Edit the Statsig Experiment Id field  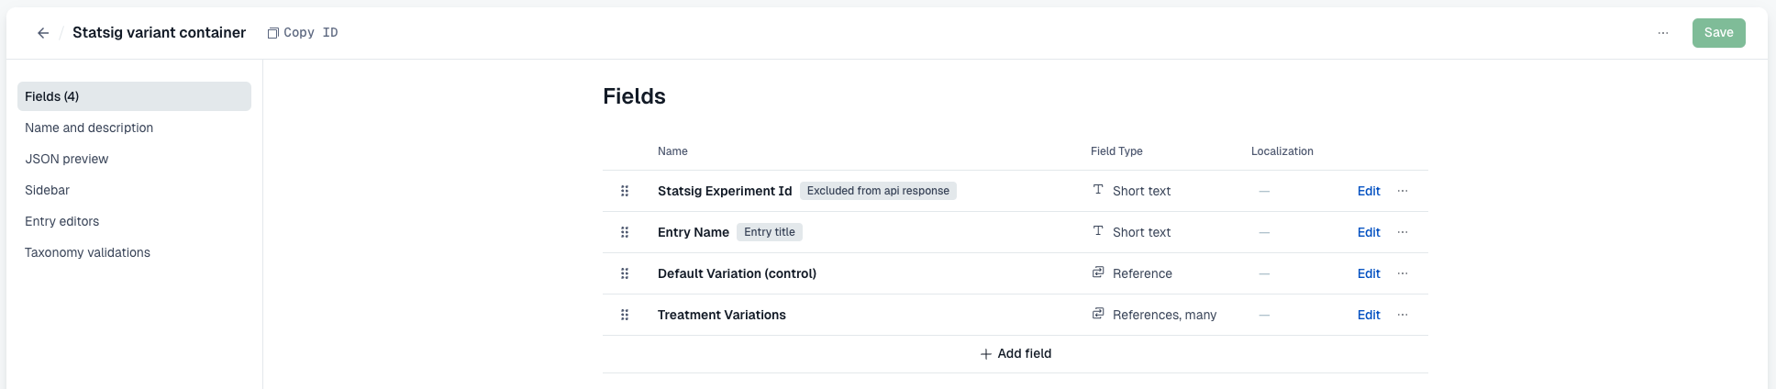pos(1369,191)
